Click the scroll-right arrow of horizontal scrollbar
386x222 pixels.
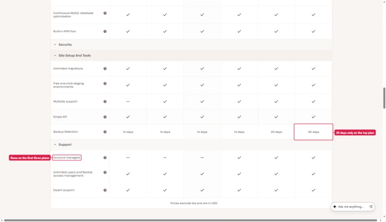coord(381,220)
